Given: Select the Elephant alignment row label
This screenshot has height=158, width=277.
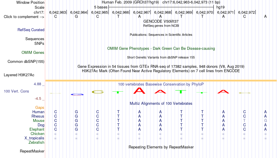Looking at the screenshot, I should click(x=37, y=129).
